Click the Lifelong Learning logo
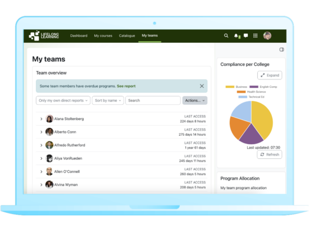Screen dimensions: 309x232 44,35
